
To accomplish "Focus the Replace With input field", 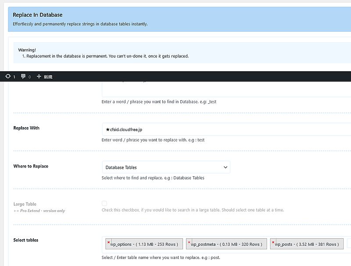I will [226, 129].
